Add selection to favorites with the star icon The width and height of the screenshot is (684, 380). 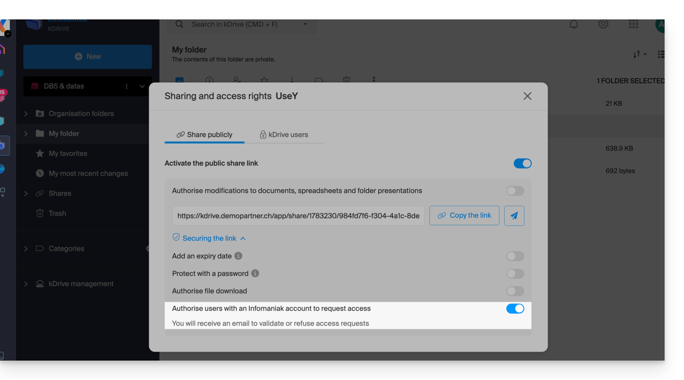[x=264, y=80]
